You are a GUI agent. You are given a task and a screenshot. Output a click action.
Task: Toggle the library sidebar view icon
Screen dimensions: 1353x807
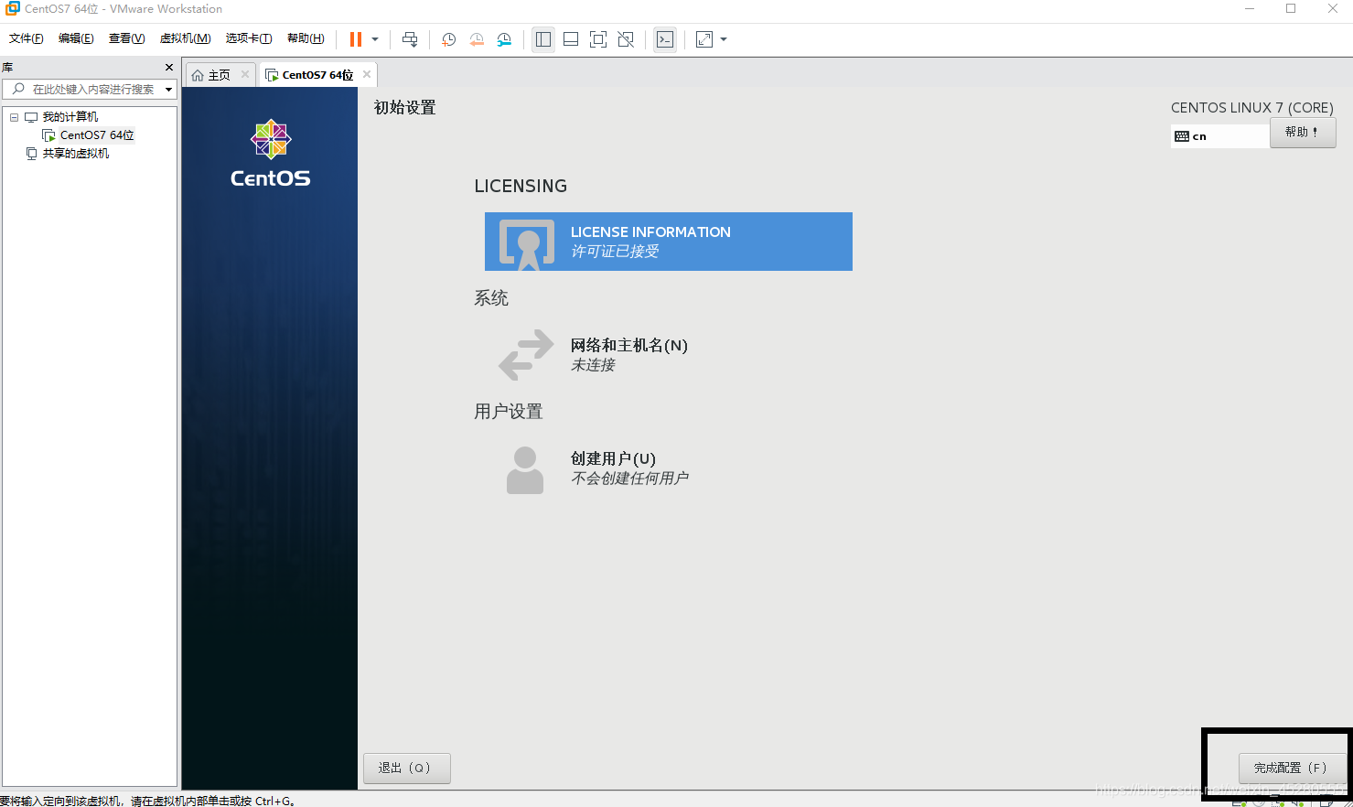point(543,39)
